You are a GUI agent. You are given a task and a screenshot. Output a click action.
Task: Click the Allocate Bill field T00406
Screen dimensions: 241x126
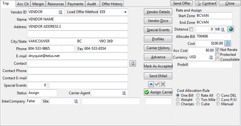click(214, 36)
